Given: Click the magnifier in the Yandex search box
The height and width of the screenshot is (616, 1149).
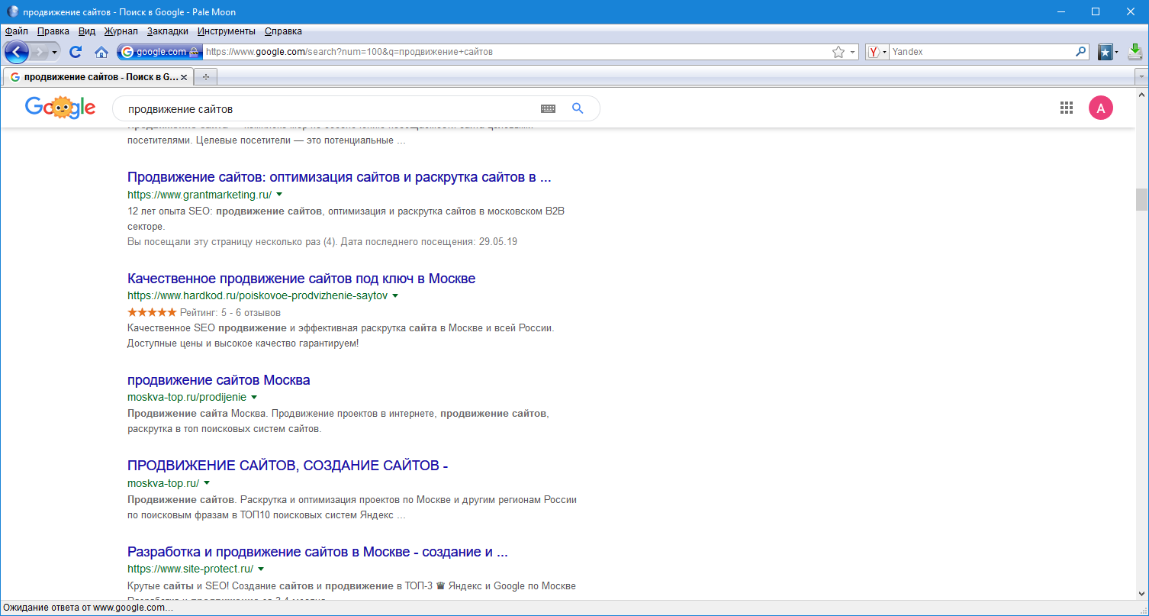Looking at the screenshot, I should (x=1080, y=52).
